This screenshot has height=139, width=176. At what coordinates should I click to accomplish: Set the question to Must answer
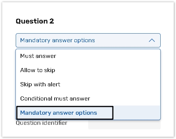click(x=88, y=56)
